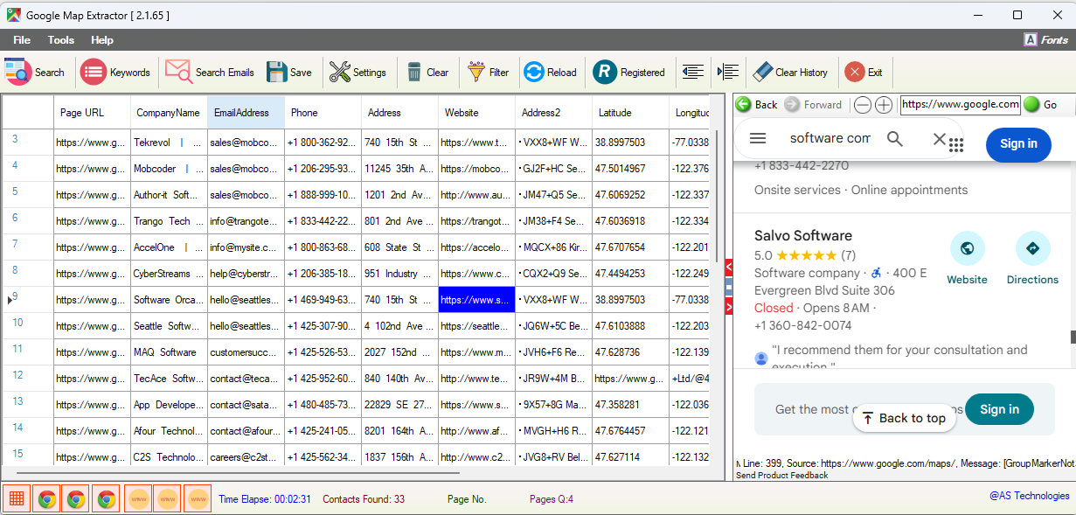Click the Clear History eraser button
The height and width of the screenshot is (515, 1076).
(x=790, y=73)
